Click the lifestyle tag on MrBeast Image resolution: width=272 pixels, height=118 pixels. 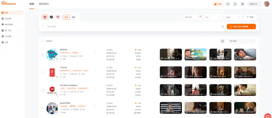(x=75, y=53)
